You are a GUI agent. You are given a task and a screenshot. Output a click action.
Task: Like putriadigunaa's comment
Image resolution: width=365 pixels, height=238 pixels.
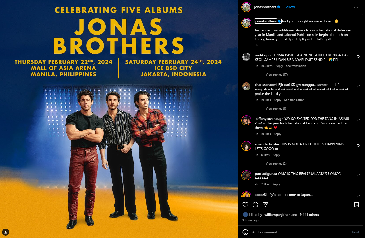pos(358,175)
